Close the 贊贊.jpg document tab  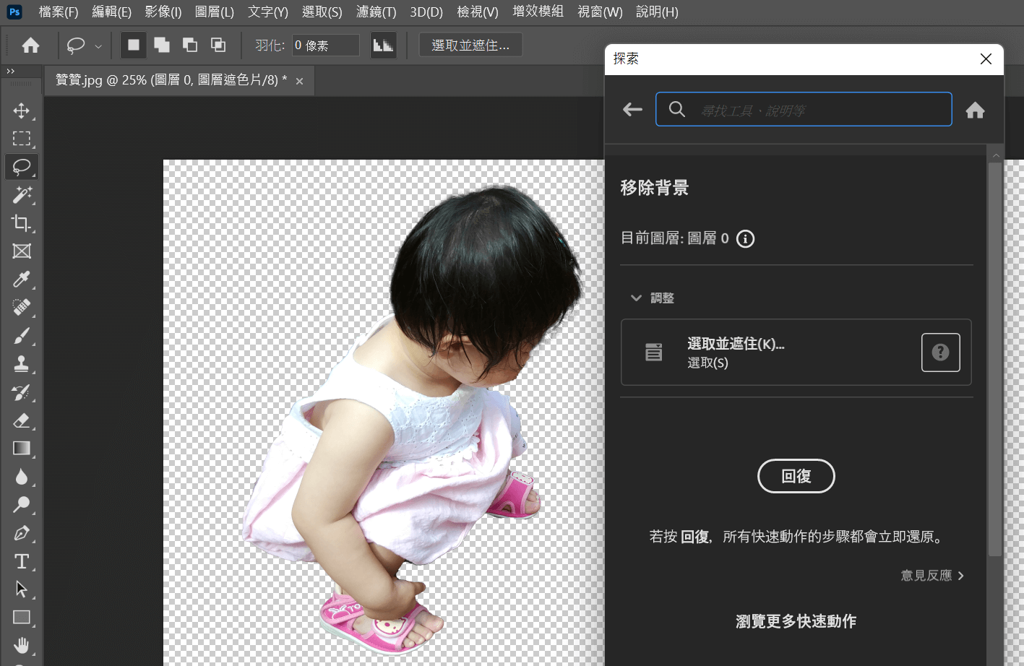(299, 82)
